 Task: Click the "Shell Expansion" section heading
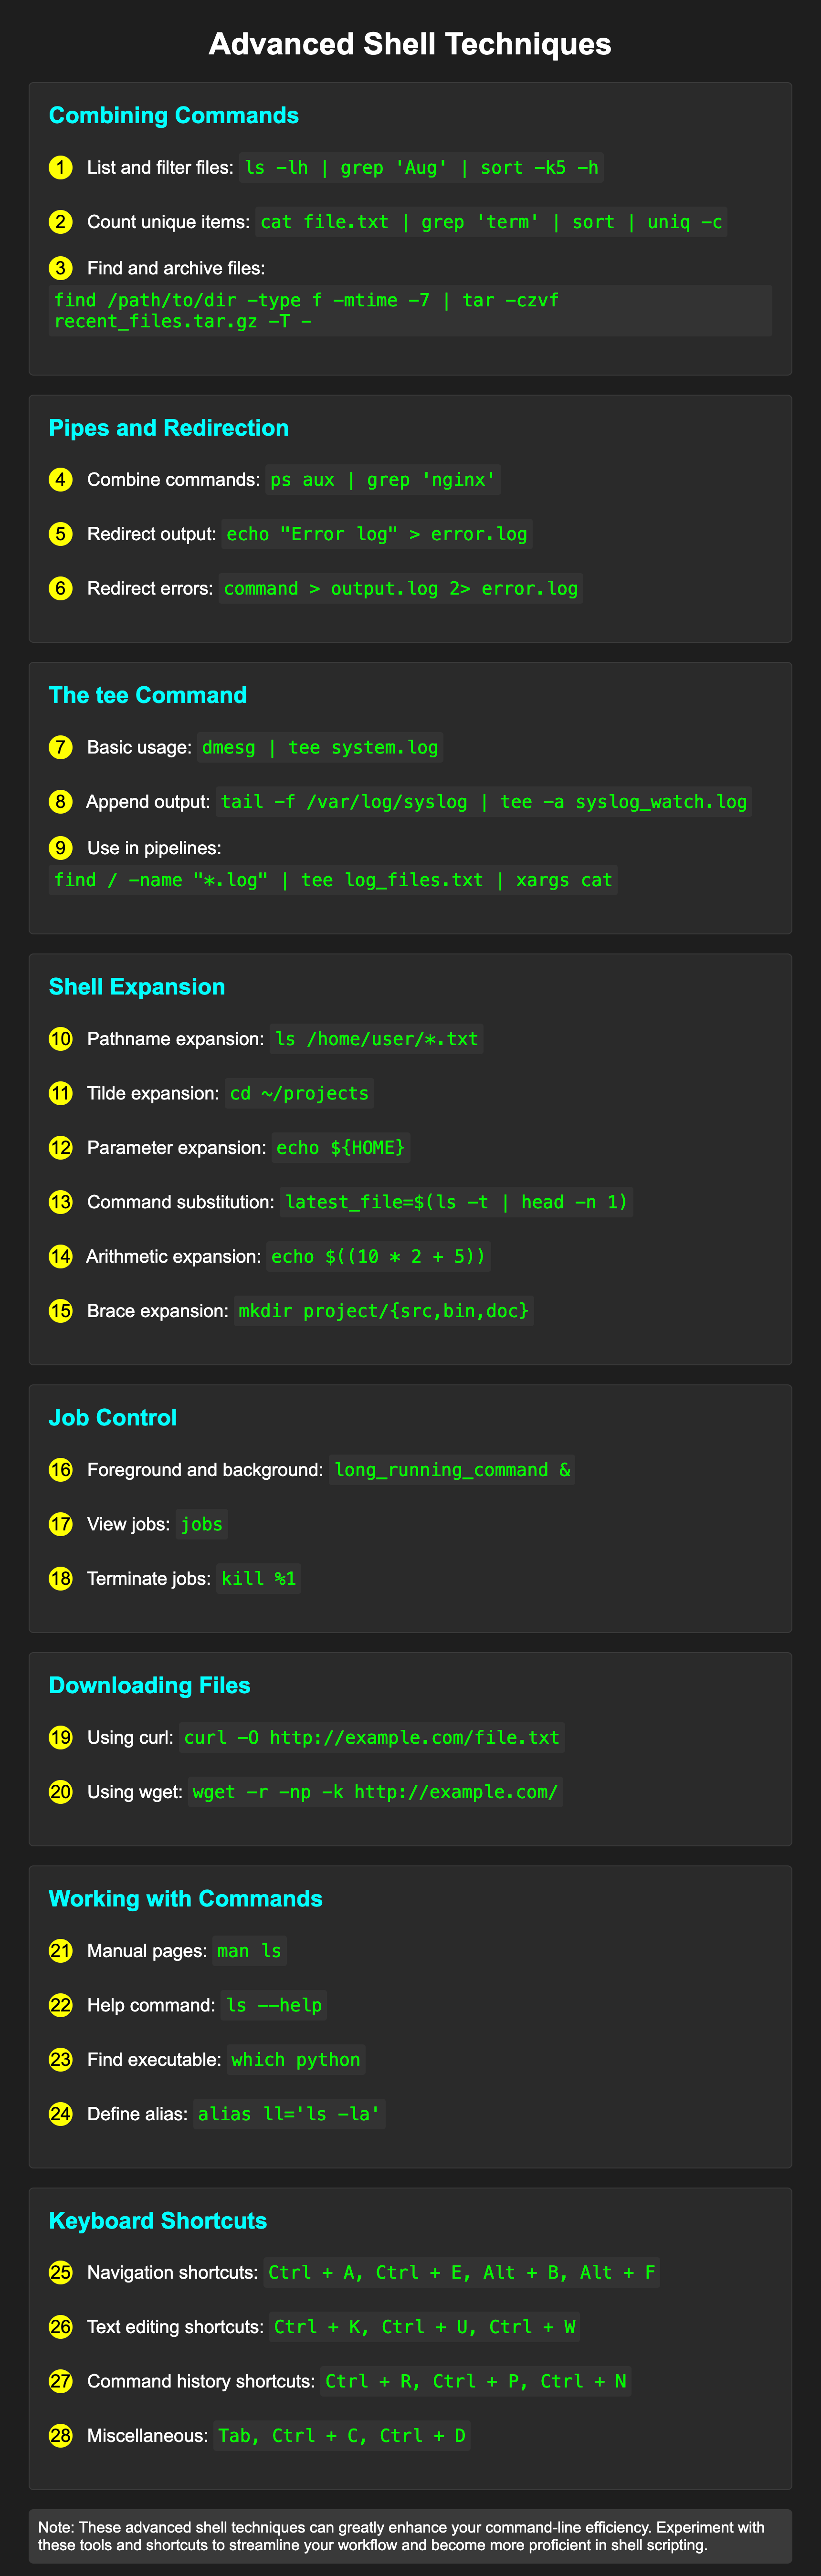137,987
